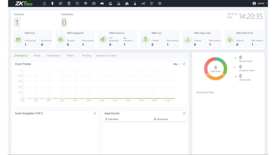The height and width of the screenshot is (155, 276).
Task: Click the With Face icon
Action: 146,39
